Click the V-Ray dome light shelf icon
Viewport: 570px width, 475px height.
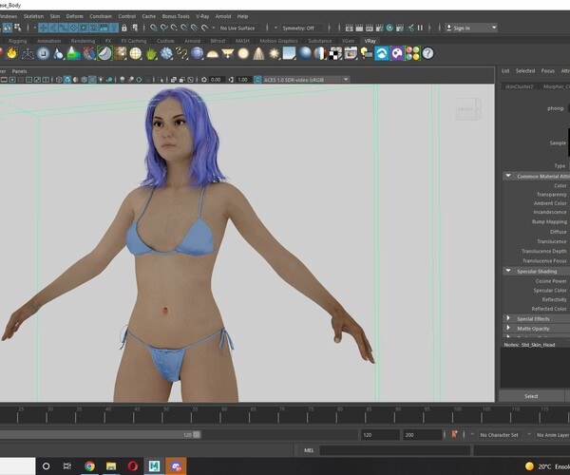(212, 54)
